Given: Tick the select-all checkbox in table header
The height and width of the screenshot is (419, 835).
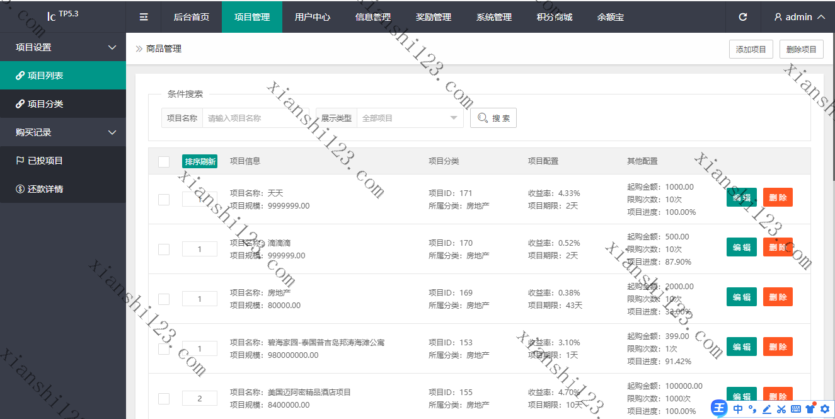Looking at the screenshot, I should coord(164,162).
